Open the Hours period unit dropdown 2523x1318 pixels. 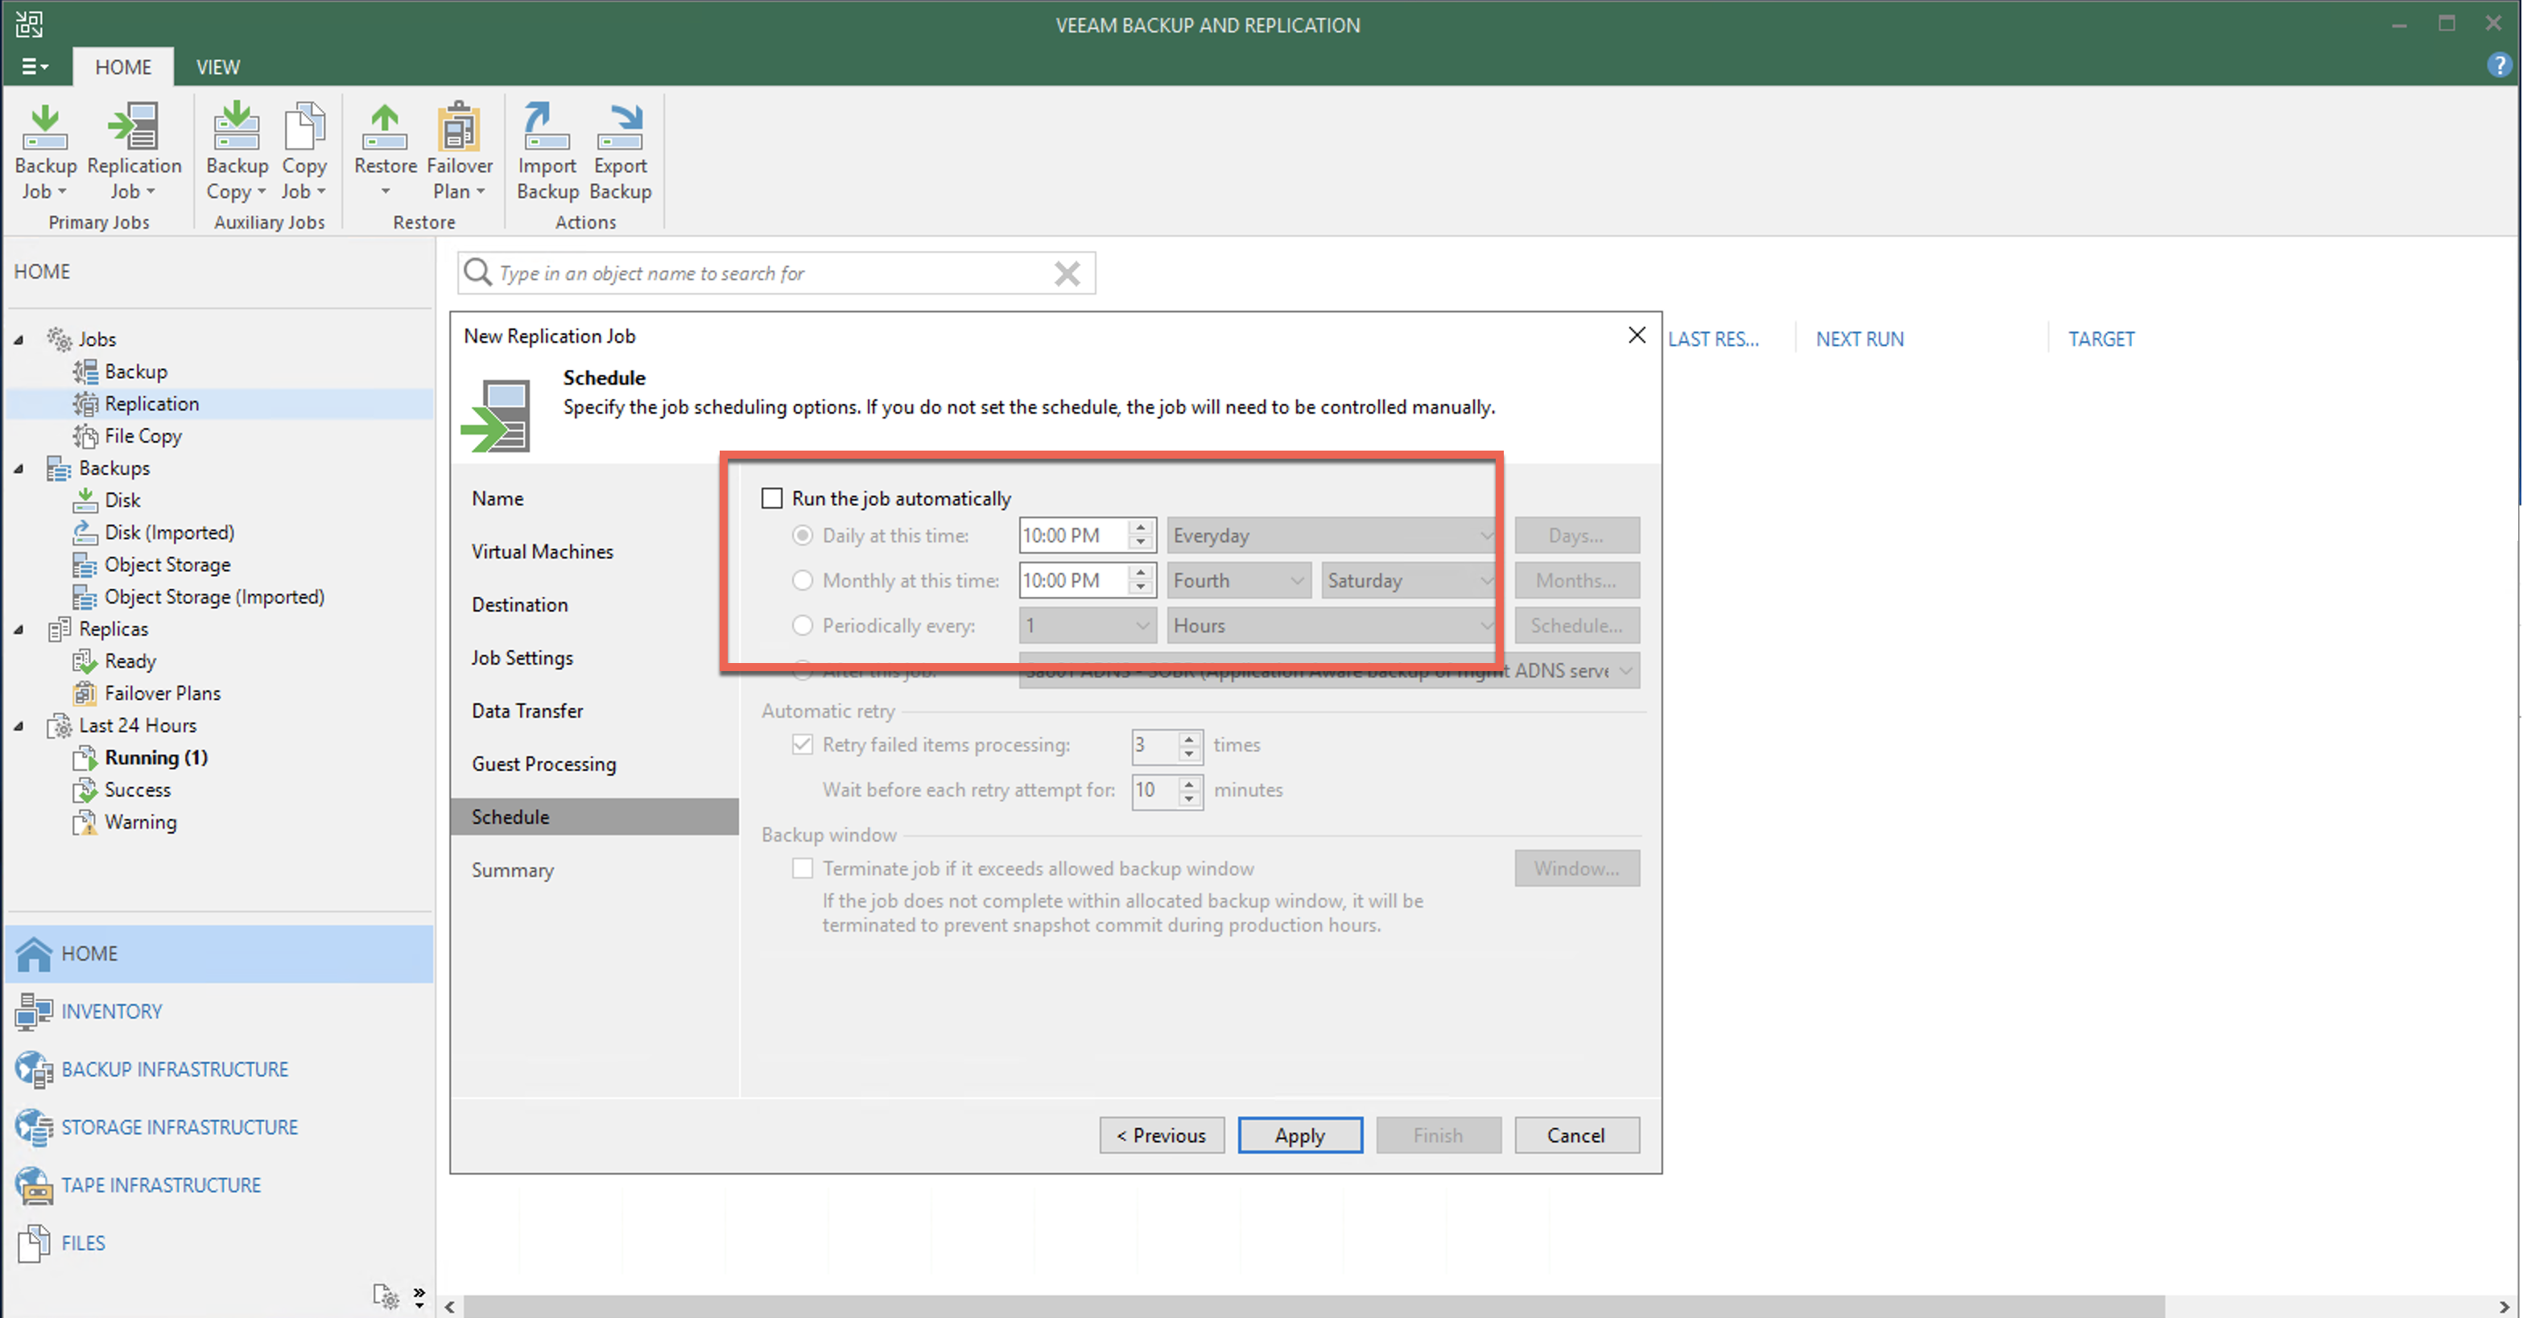click(x=1331, y=624)
